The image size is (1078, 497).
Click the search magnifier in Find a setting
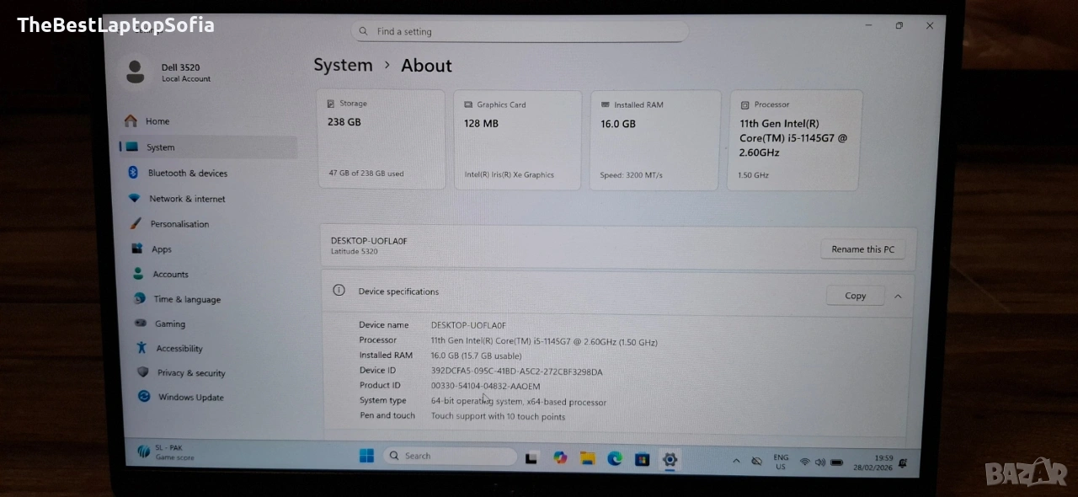pos(363,31)
